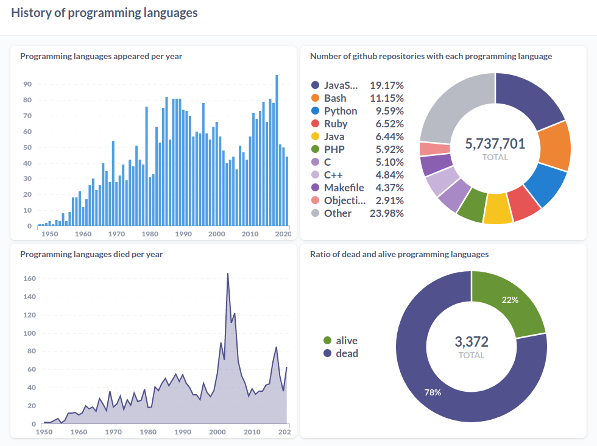Select the 'Python' legend label
This screenshot has width=597, height=446.
pos(341,111)
